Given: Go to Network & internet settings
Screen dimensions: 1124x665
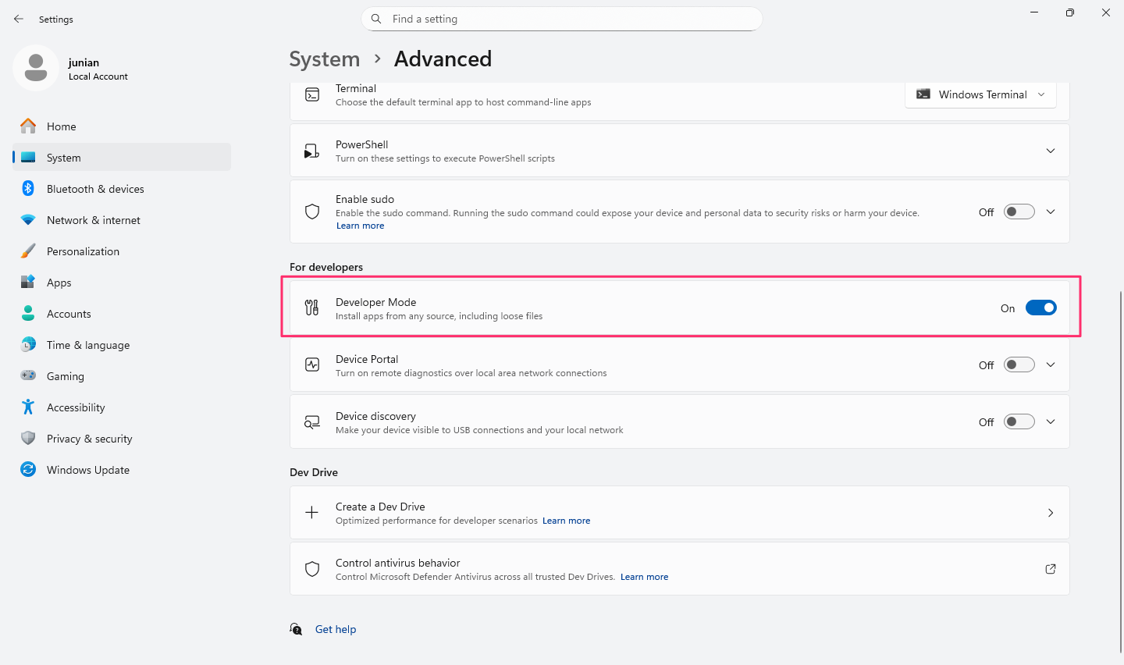Looking at the screenshot, I should pos(122,219).
